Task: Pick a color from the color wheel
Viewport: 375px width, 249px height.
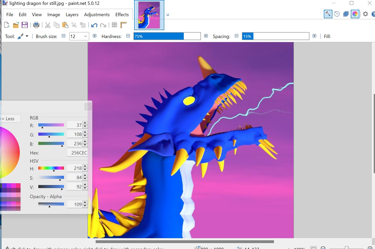Action: (x=10, y=152)
